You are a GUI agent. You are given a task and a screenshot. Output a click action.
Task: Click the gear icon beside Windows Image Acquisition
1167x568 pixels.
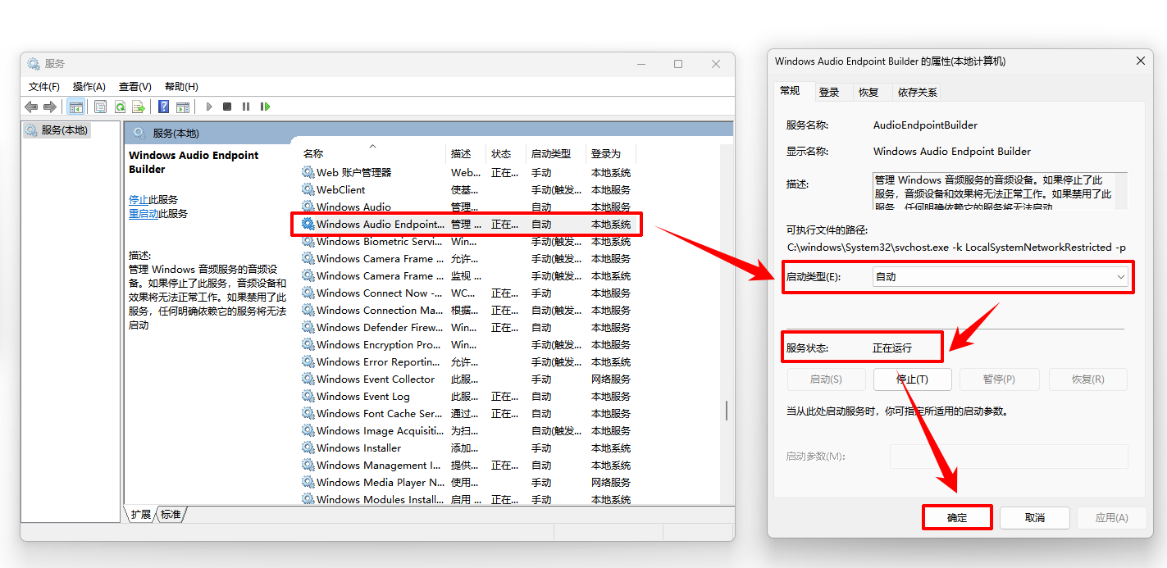pos(308,430)
